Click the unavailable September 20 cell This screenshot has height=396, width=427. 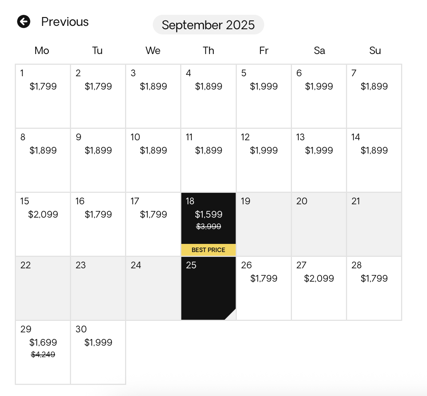(x=319, y=224)
